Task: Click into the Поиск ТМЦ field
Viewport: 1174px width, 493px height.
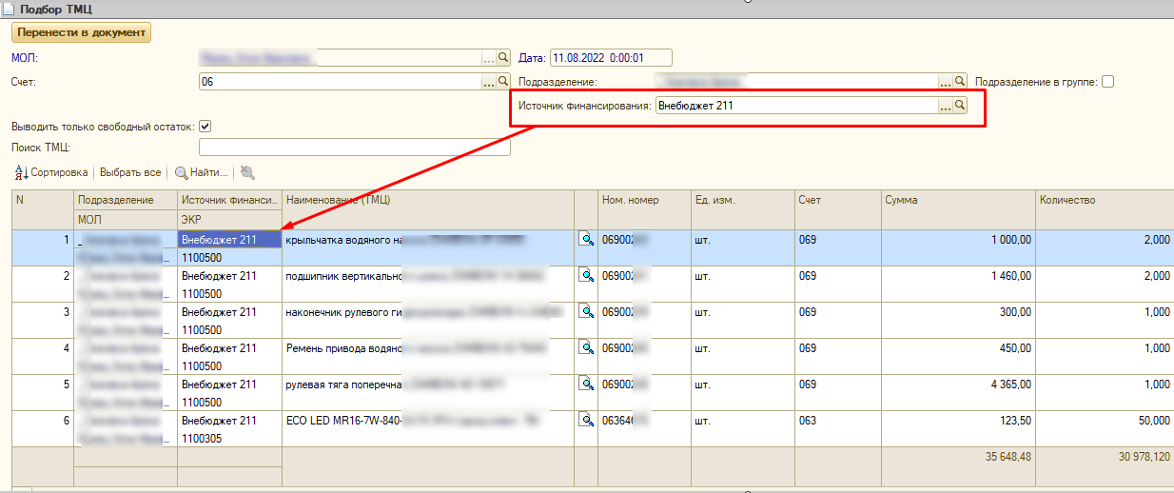Action: [x=354, y=148]
